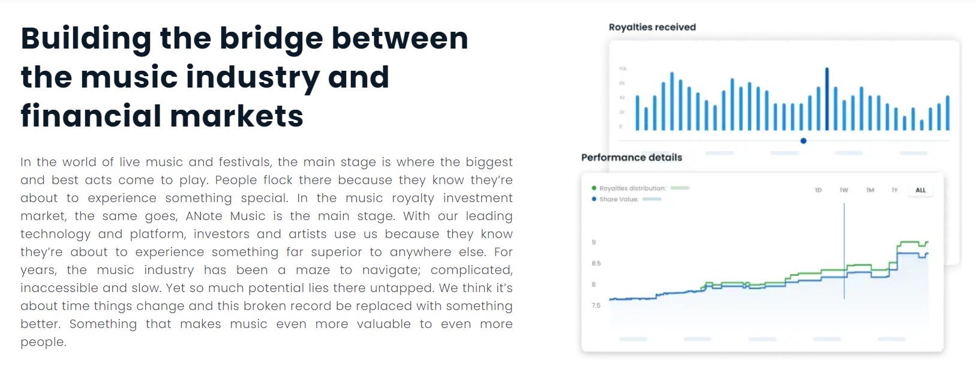
Task: Toggle the Share Value legend label
Action: pyautogui.click(x=618, y=199)
